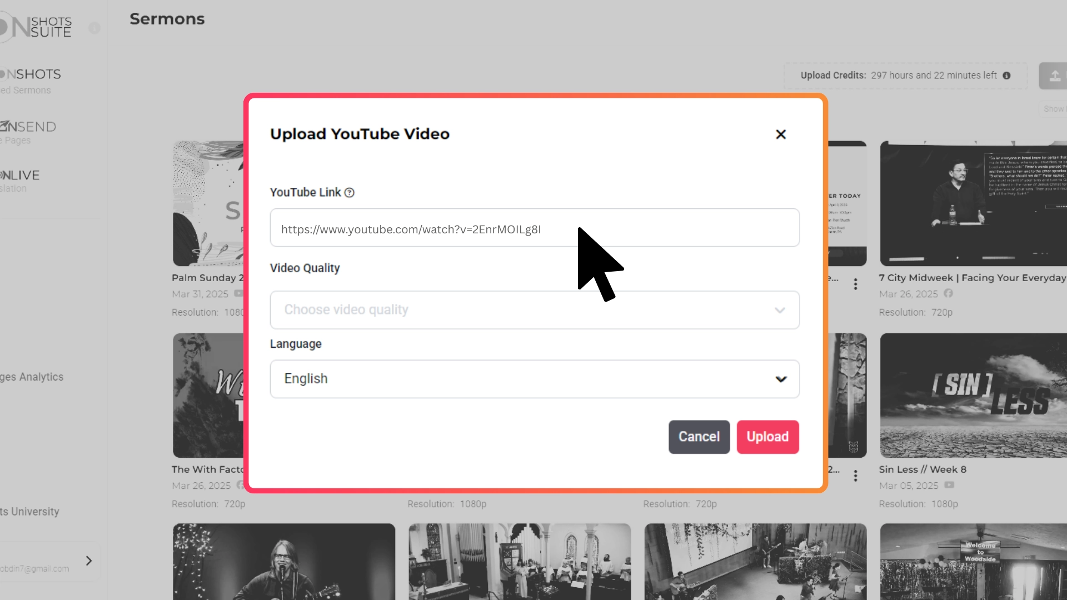Screen dimensions: 1067x600
Task: Click the red Upload button
Action: coord(767,437)
